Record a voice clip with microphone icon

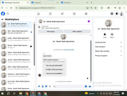point(39,86)
